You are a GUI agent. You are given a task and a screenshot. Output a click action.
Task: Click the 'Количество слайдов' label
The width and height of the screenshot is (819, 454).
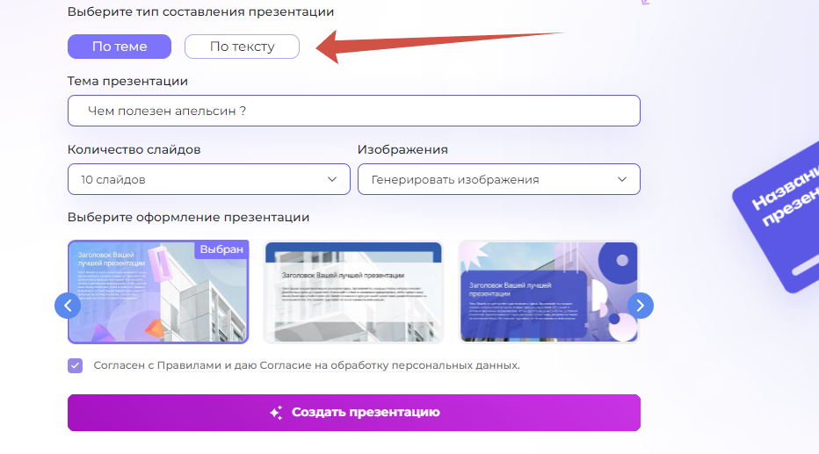pos(134,150)
